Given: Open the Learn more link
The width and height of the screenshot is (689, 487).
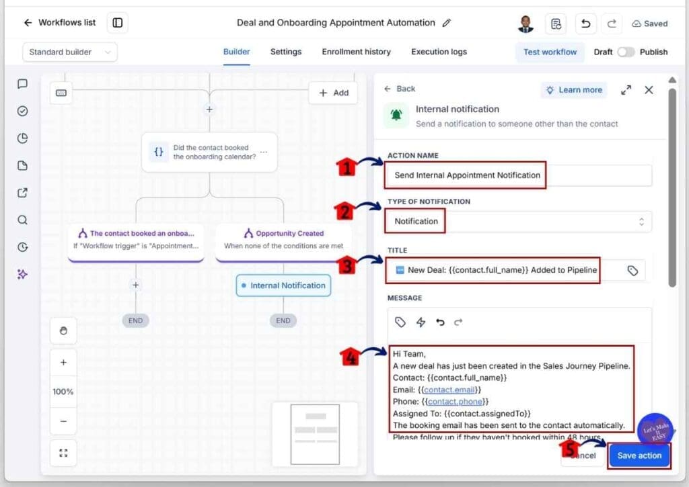Looking at the screenshot, I should (574, 90).
